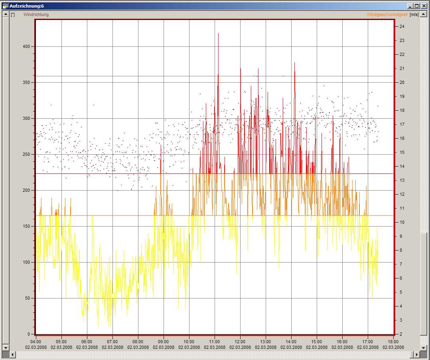Click the 02.03.2008 date under 17:00
430x360 pixels.
point(367,347)
